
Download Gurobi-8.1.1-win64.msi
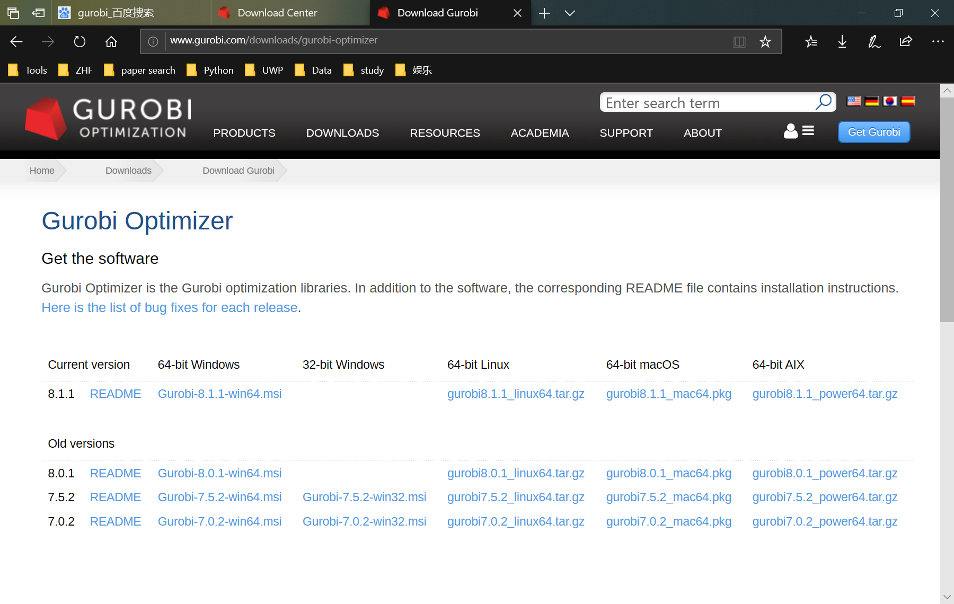(219, 394)
